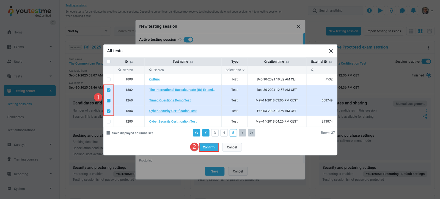The width and height of the screenshot is (440, 199).
Task: Toggle the Active testing session switch
Action: (x=188, y=40)
